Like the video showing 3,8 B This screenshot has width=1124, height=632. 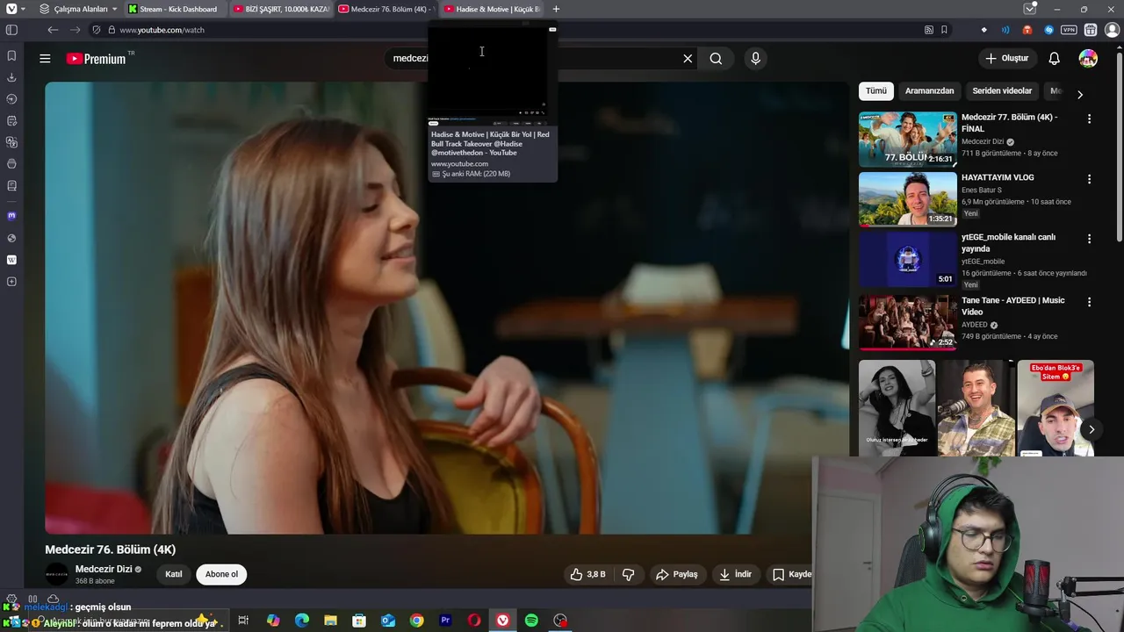[587, 574]
